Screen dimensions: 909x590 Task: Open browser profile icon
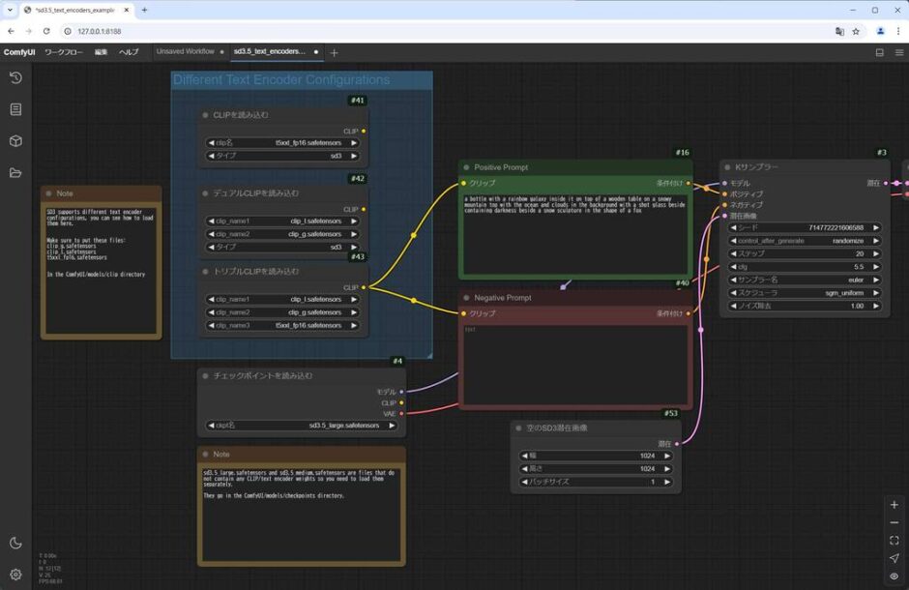pos(880,31)
